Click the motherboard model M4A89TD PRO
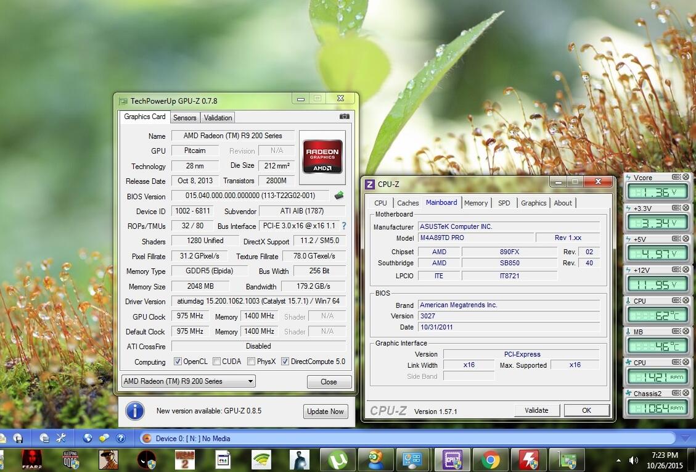Viewport: 696px width, 472px height. click(x=475, y=238)
